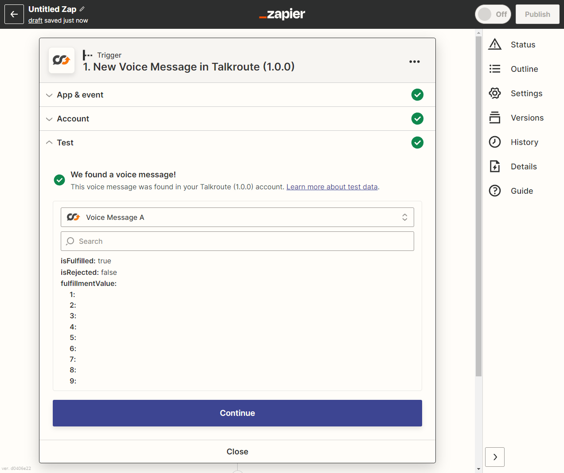564x473 pixels.
Task: Click the scrollbar down arrow
Action: click(x=478, y=469)
